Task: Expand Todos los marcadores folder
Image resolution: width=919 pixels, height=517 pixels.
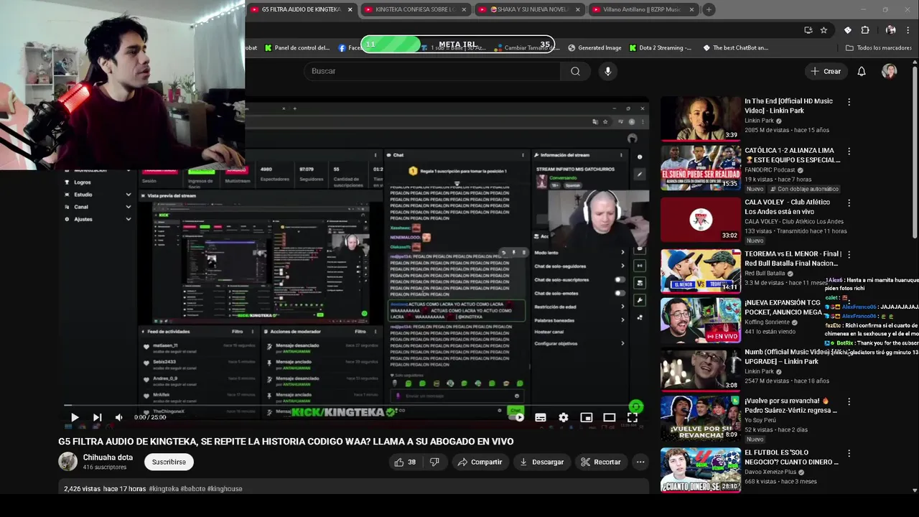Action: (x=878, y=48)
